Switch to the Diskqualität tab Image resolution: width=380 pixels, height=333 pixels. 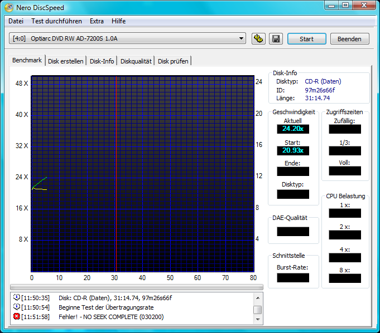point(136,61)
